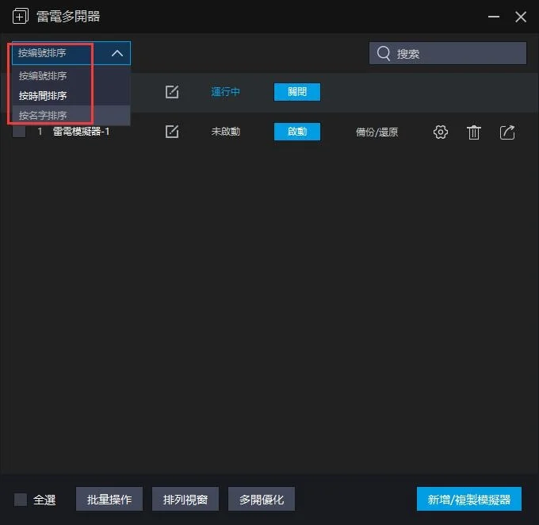Click the 未啟動 status text
Viewport: 539px width, 525px height.
pos(225,132)
